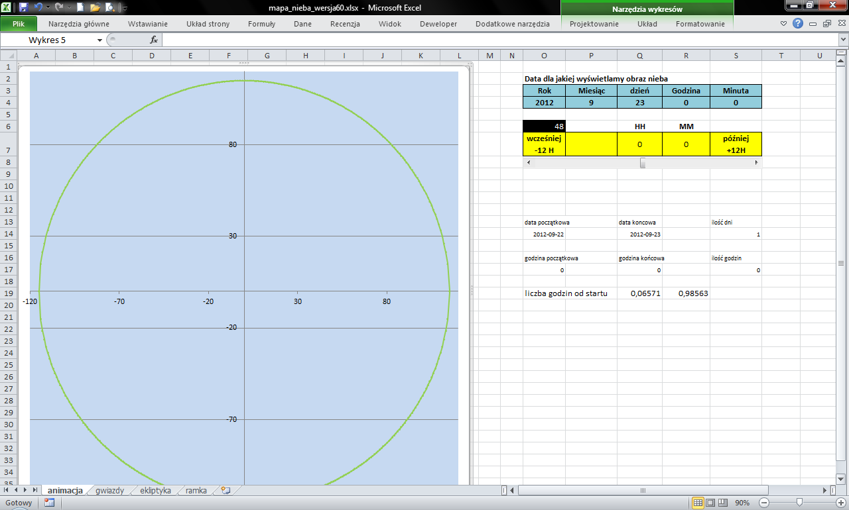Open Deweloper ribbon tab
Screen dimensions: 849x510
[438, 24]
